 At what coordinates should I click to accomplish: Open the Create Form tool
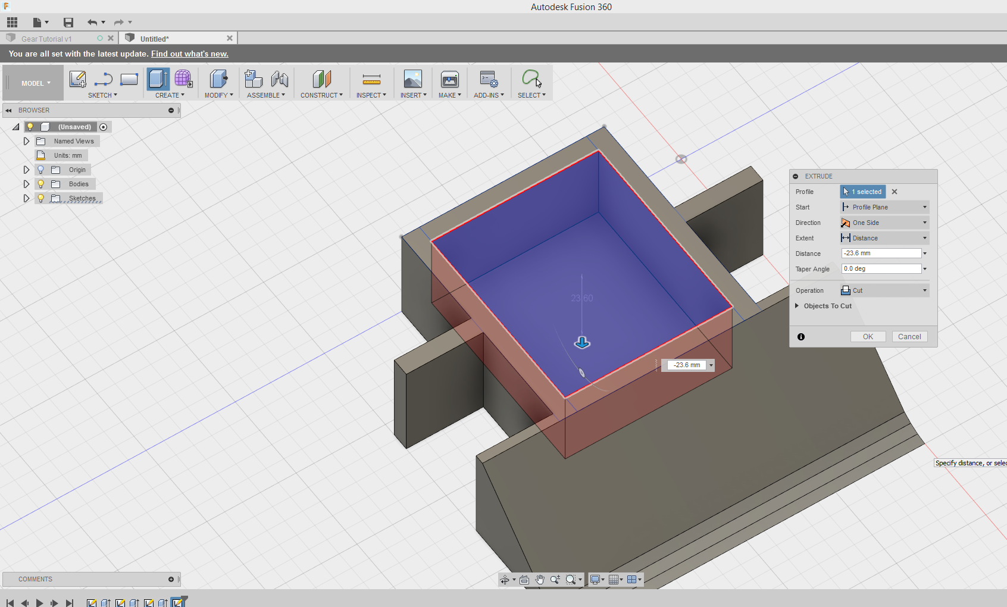(183, 79)
